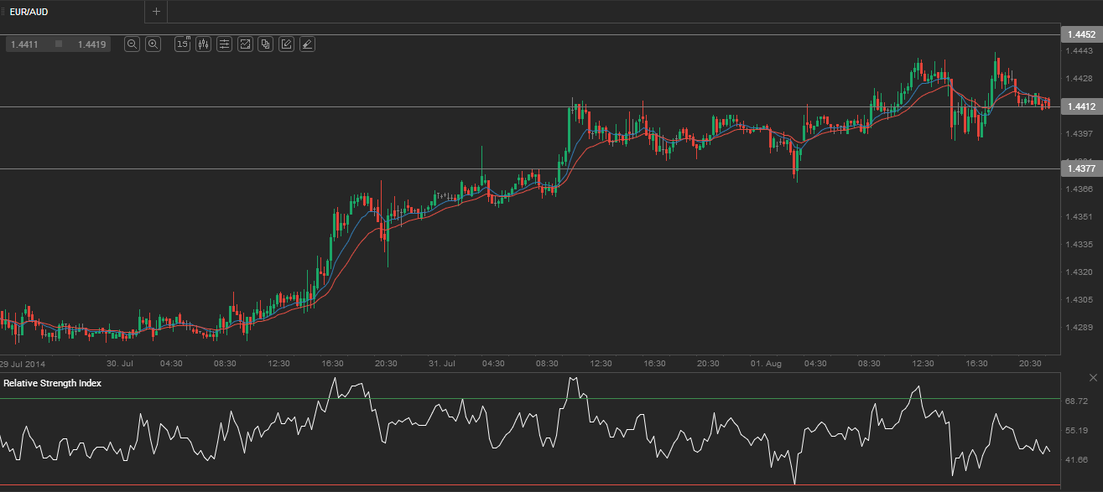Click the 1.4452 price level label
The height and width of the screenshot is (492, 1103).
click(1080, 34)
